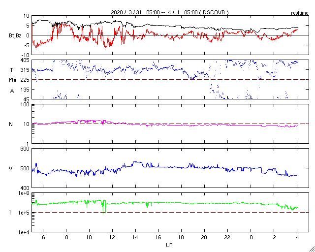Click the '135' tick on the Phi axis
Viewport: 315px width, 252px height.
[x=26, y=90]
